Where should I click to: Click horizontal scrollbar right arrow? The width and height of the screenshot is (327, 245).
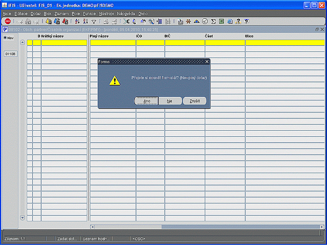pos(323,227)
